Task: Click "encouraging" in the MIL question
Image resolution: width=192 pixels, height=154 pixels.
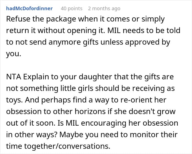Action: click(x=104, y=123)
